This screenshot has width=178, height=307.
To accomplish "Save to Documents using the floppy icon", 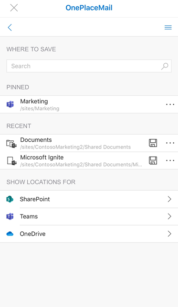I will click(x=153, y=143).
